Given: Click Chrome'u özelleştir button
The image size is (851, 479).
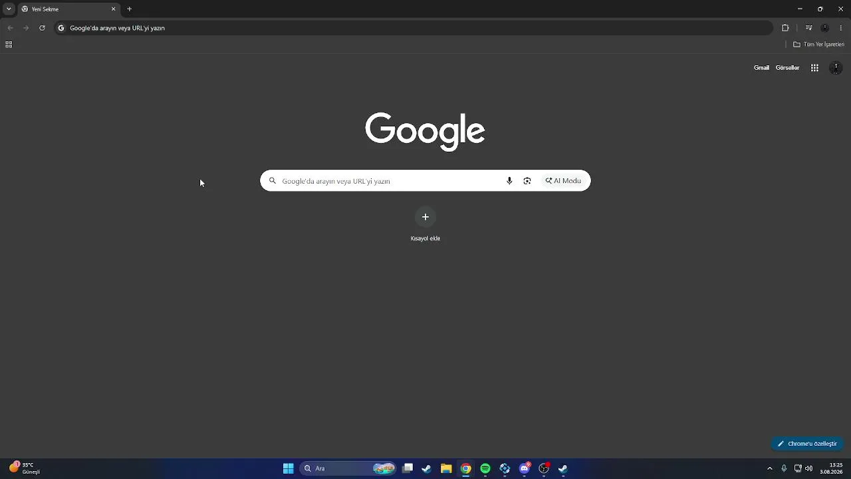Looking at the screenshot, I should coord(807,444).
